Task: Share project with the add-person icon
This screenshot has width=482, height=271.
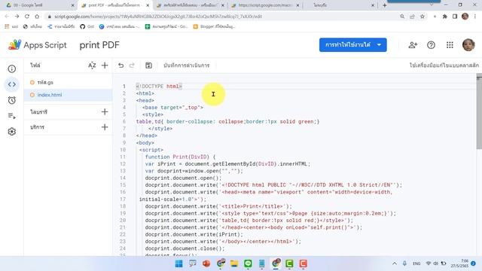Action: (413, 45)
